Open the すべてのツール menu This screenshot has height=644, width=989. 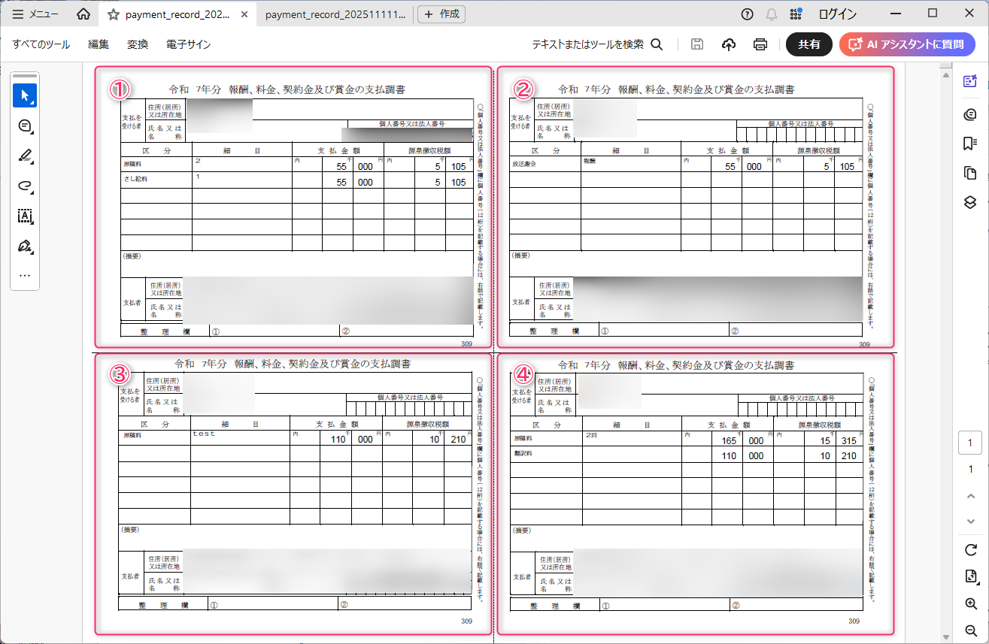click(x=41, y=44)
